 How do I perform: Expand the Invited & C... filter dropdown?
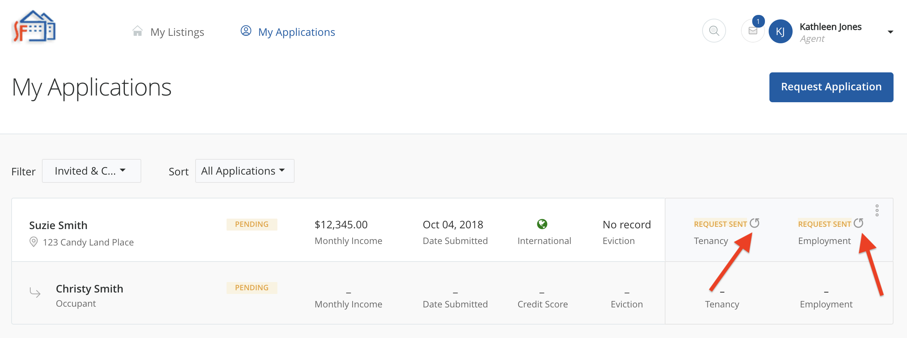tap(91, 171)
